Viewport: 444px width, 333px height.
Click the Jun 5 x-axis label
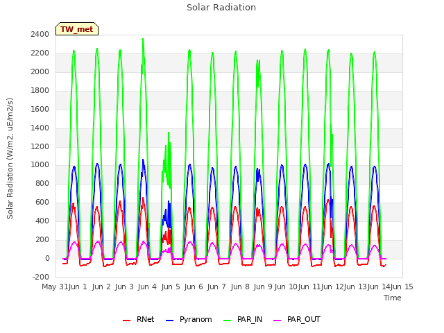coord(171,287)
